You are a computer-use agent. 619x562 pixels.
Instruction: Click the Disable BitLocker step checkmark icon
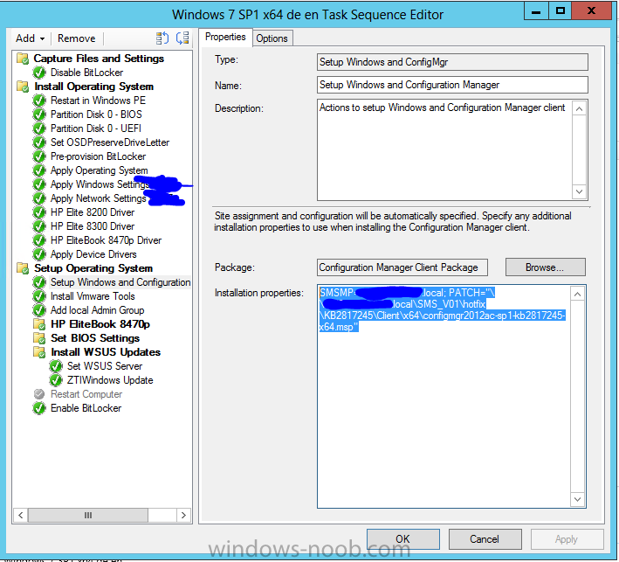39,73
